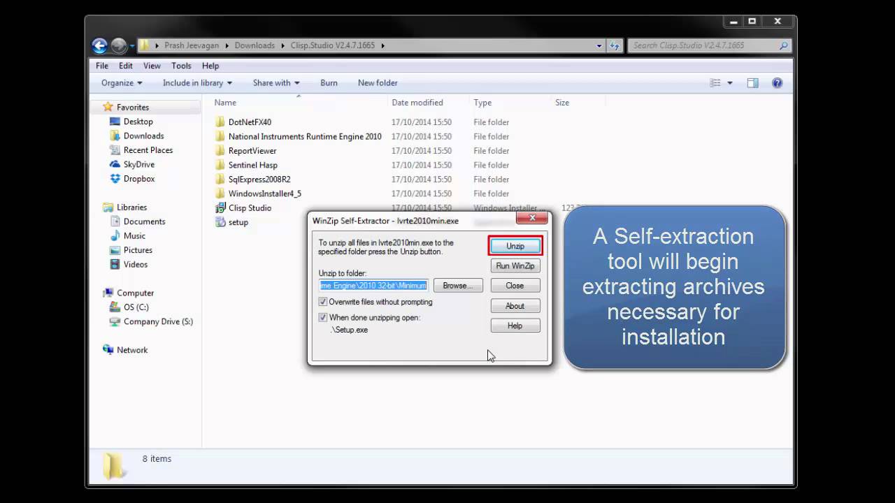Click the Run WinZip button
895x503 pixels.
click(x=515, y=265)
